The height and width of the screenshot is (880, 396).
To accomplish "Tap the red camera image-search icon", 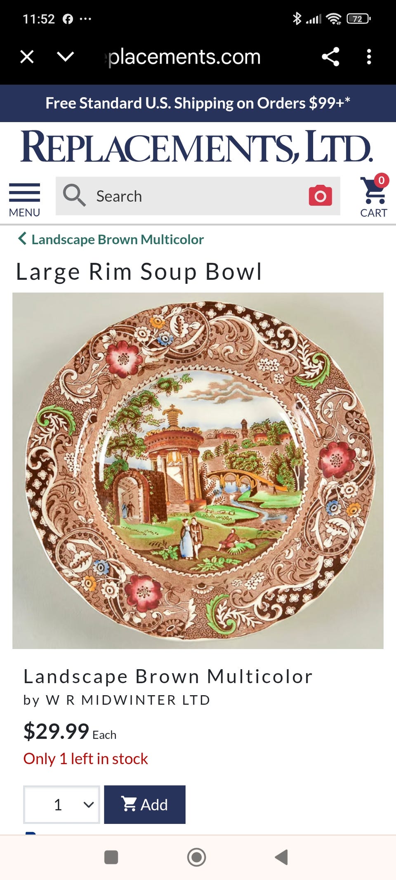I will 321,196.
